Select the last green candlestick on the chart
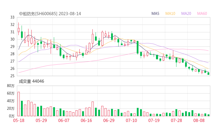The image size is (213, 127). coord(208,74)
